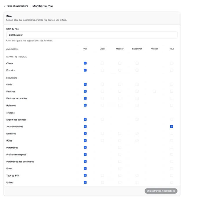Enable Supprimer for Export des données
The height and width of the screenshot is (200, 197).
point(137,120)
